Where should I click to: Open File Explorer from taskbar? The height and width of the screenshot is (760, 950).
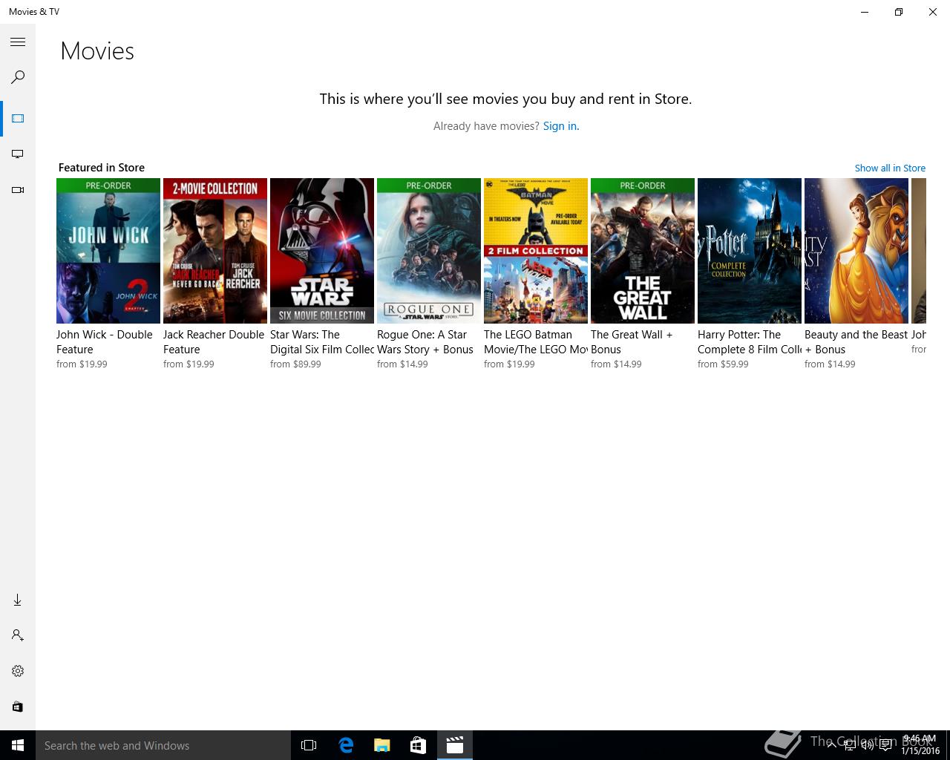point(382,745)
